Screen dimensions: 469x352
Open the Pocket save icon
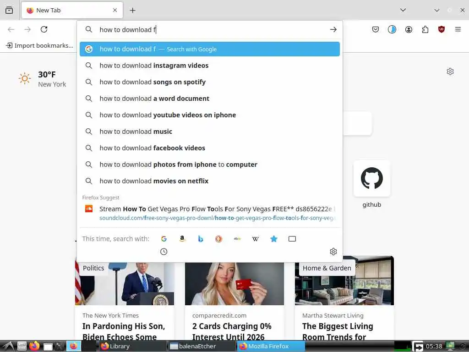pyautogui.click(x=376, y=29)
